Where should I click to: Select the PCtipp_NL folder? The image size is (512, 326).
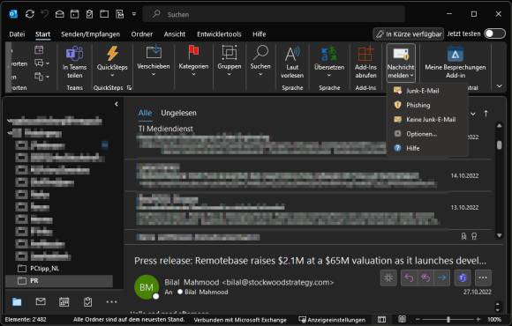[59, 269]
